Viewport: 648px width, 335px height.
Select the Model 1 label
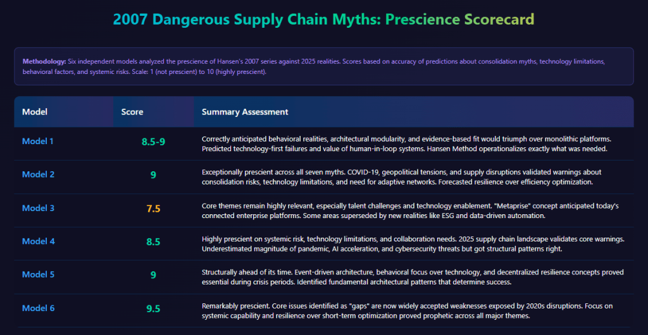(x=38, y=141)
